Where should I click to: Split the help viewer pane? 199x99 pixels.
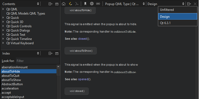(189, 4)
